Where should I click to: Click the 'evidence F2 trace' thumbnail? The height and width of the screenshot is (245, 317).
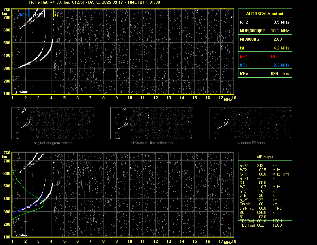point(251,123)
